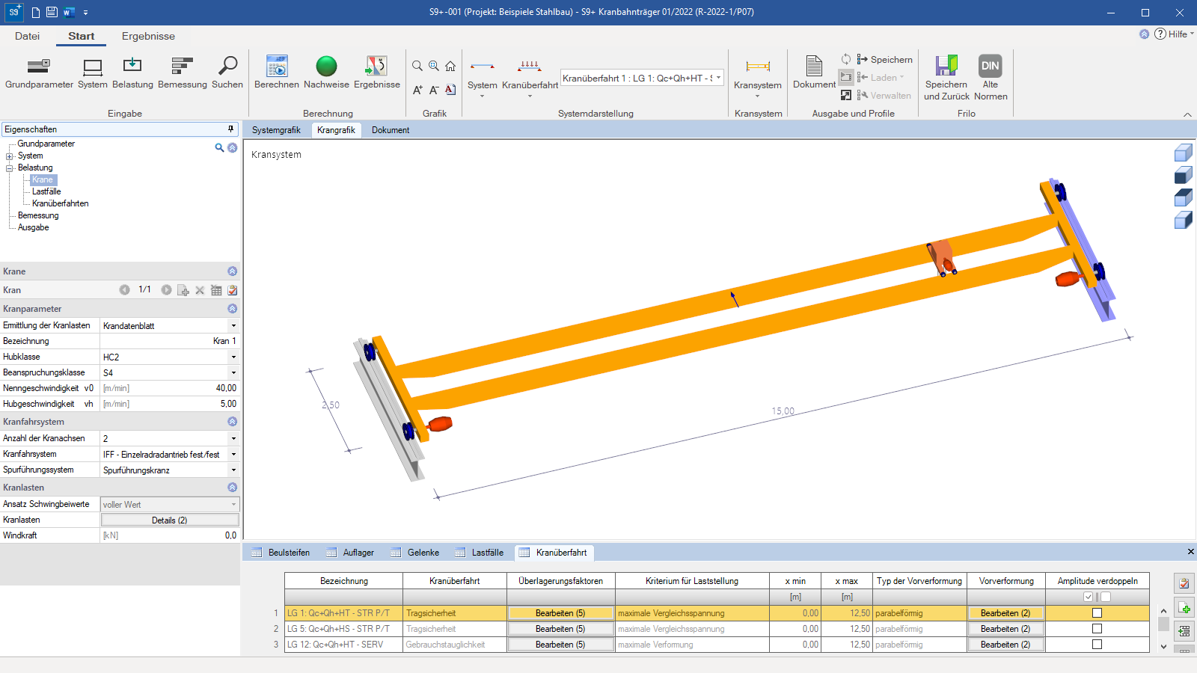Click the Kranlasten Details (2) button
This screenshot has width=1197, height=673.
[x=170, y=520]
